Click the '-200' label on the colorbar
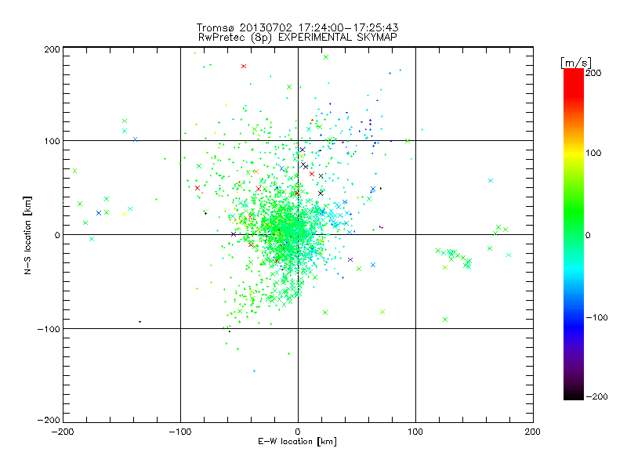 [x=596, y=396]
